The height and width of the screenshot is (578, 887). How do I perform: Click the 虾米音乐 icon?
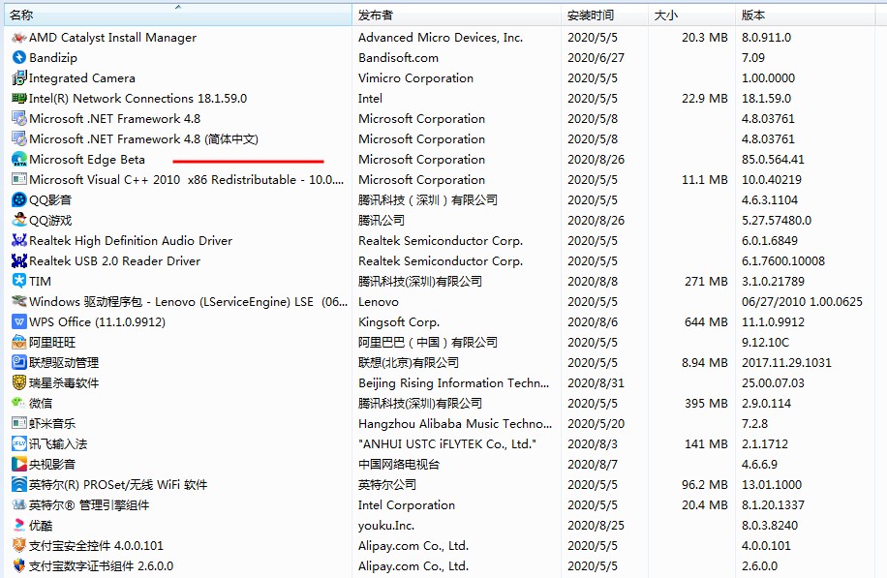point(19,423)
